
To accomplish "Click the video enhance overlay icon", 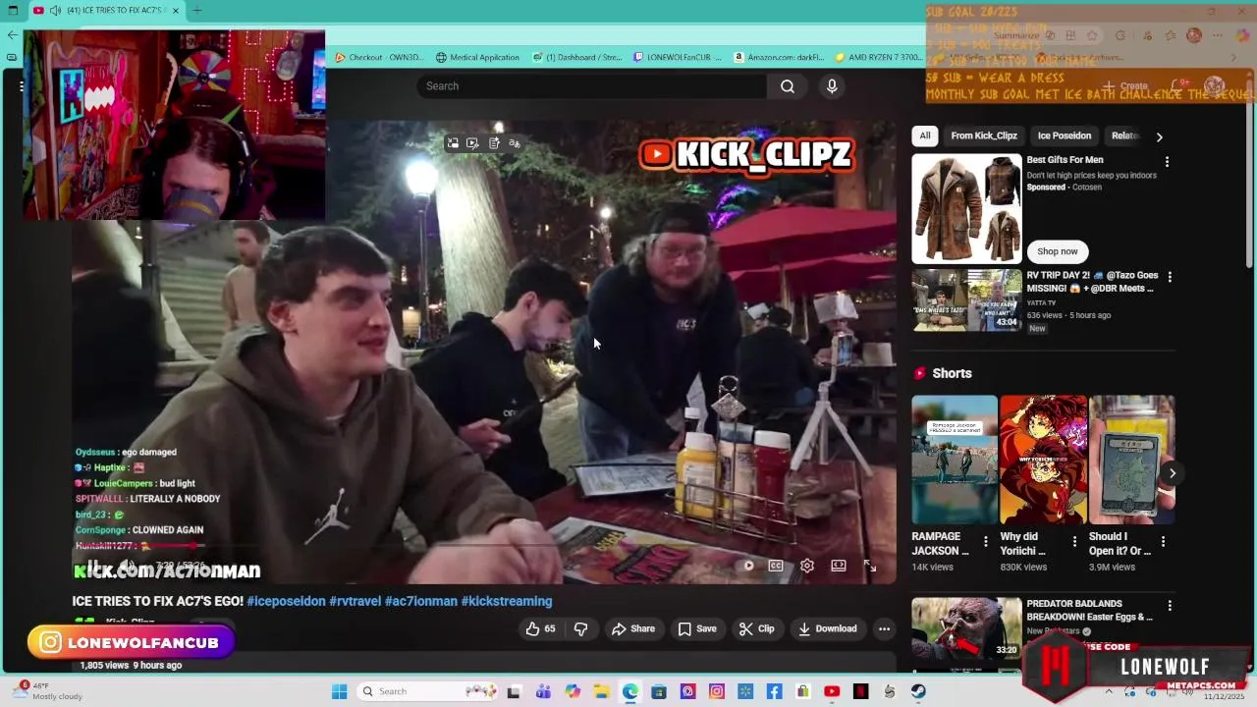I will [472, 143].
